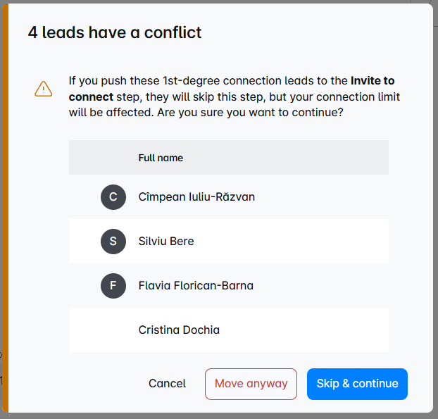The width and height of the screenshot is (438, 419).
Task: Choose the red 'Move anyway' button
Action: click(x=251, y=384)
